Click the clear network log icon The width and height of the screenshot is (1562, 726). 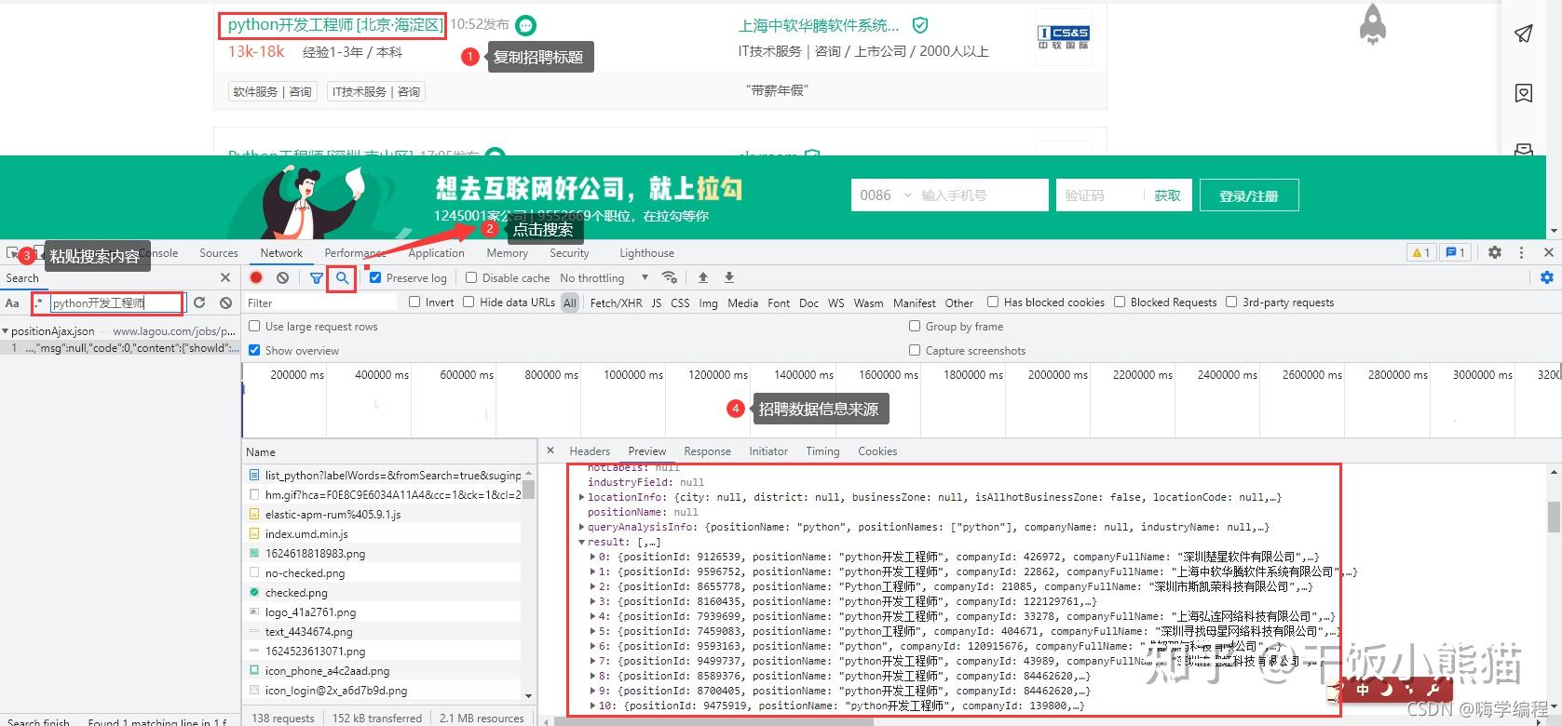(x=282, y=277)
